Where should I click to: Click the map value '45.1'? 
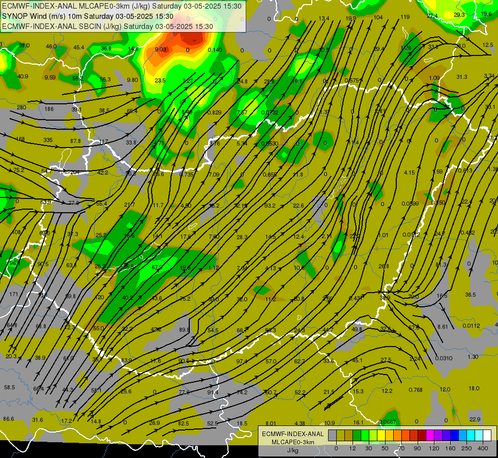pos(357,360)
